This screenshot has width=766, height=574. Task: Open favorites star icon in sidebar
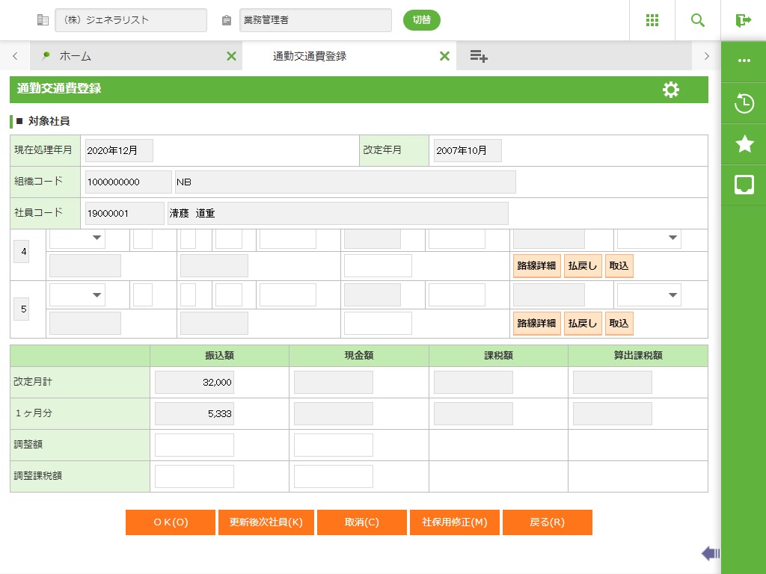(744, 144)
